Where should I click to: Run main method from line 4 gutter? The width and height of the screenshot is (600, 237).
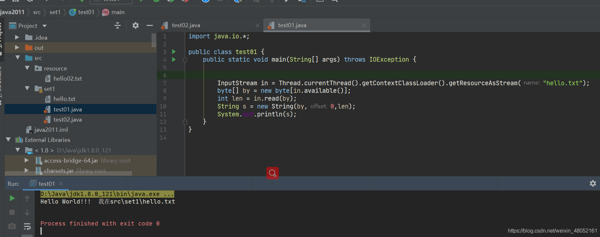[174, 60]
